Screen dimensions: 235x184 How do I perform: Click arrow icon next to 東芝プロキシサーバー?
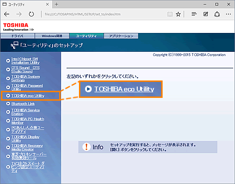coord(8,156)
